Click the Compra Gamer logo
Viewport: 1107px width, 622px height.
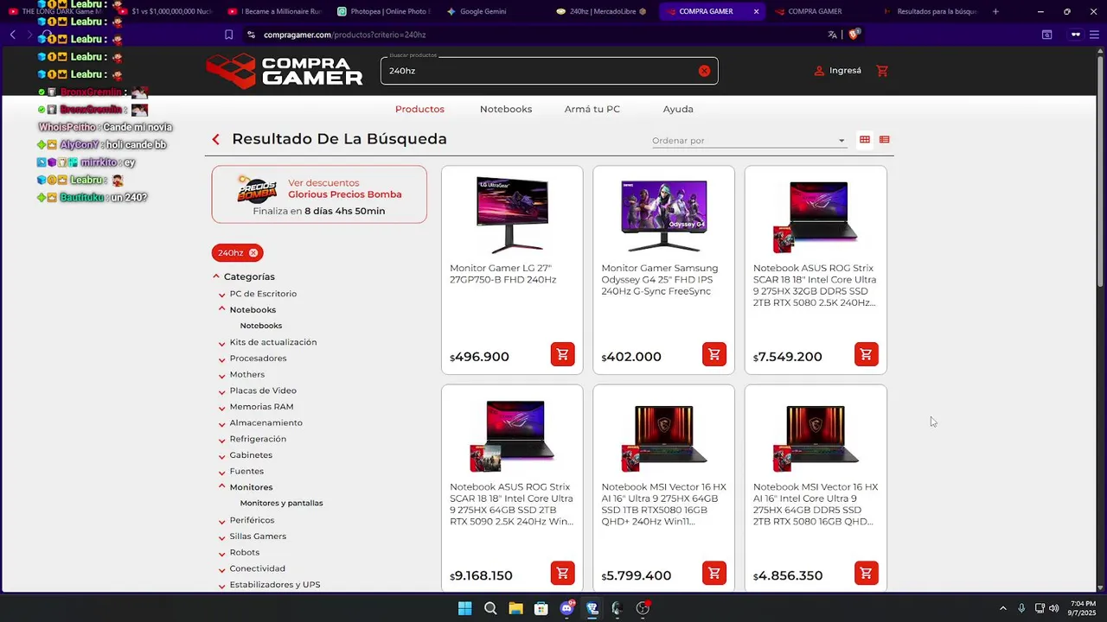click(x=285, y=71)
